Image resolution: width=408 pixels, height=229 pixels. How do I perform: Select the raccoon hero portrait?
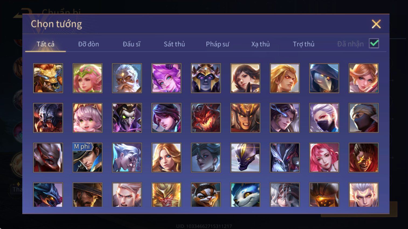pos(206,195)
